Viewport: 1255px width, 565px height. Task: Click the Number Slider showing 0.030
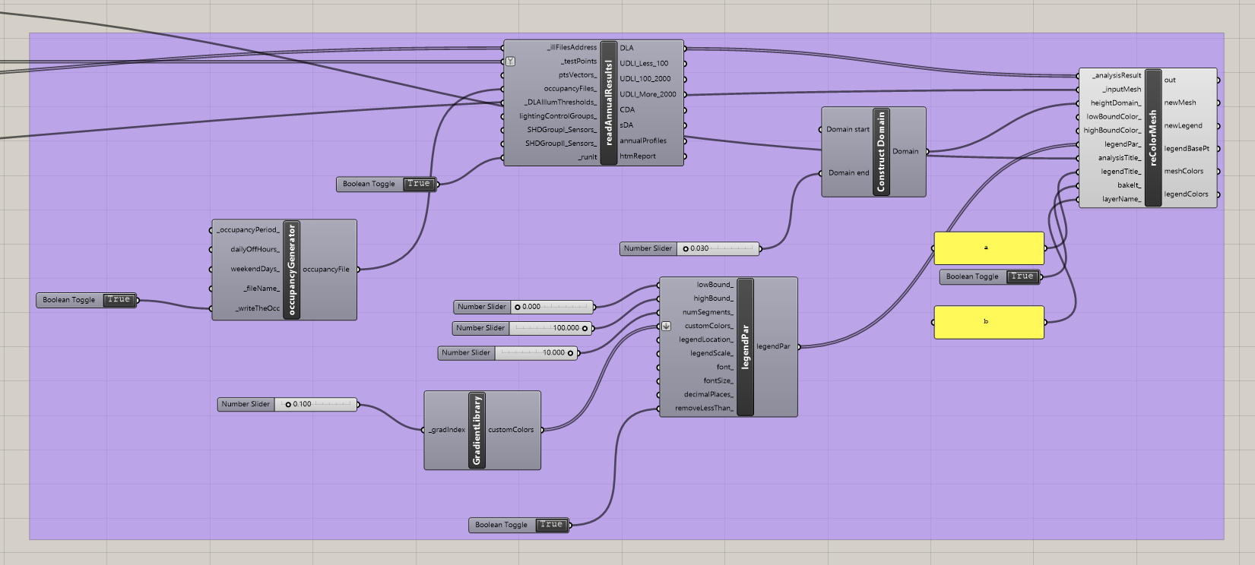(x=689, y=248)
